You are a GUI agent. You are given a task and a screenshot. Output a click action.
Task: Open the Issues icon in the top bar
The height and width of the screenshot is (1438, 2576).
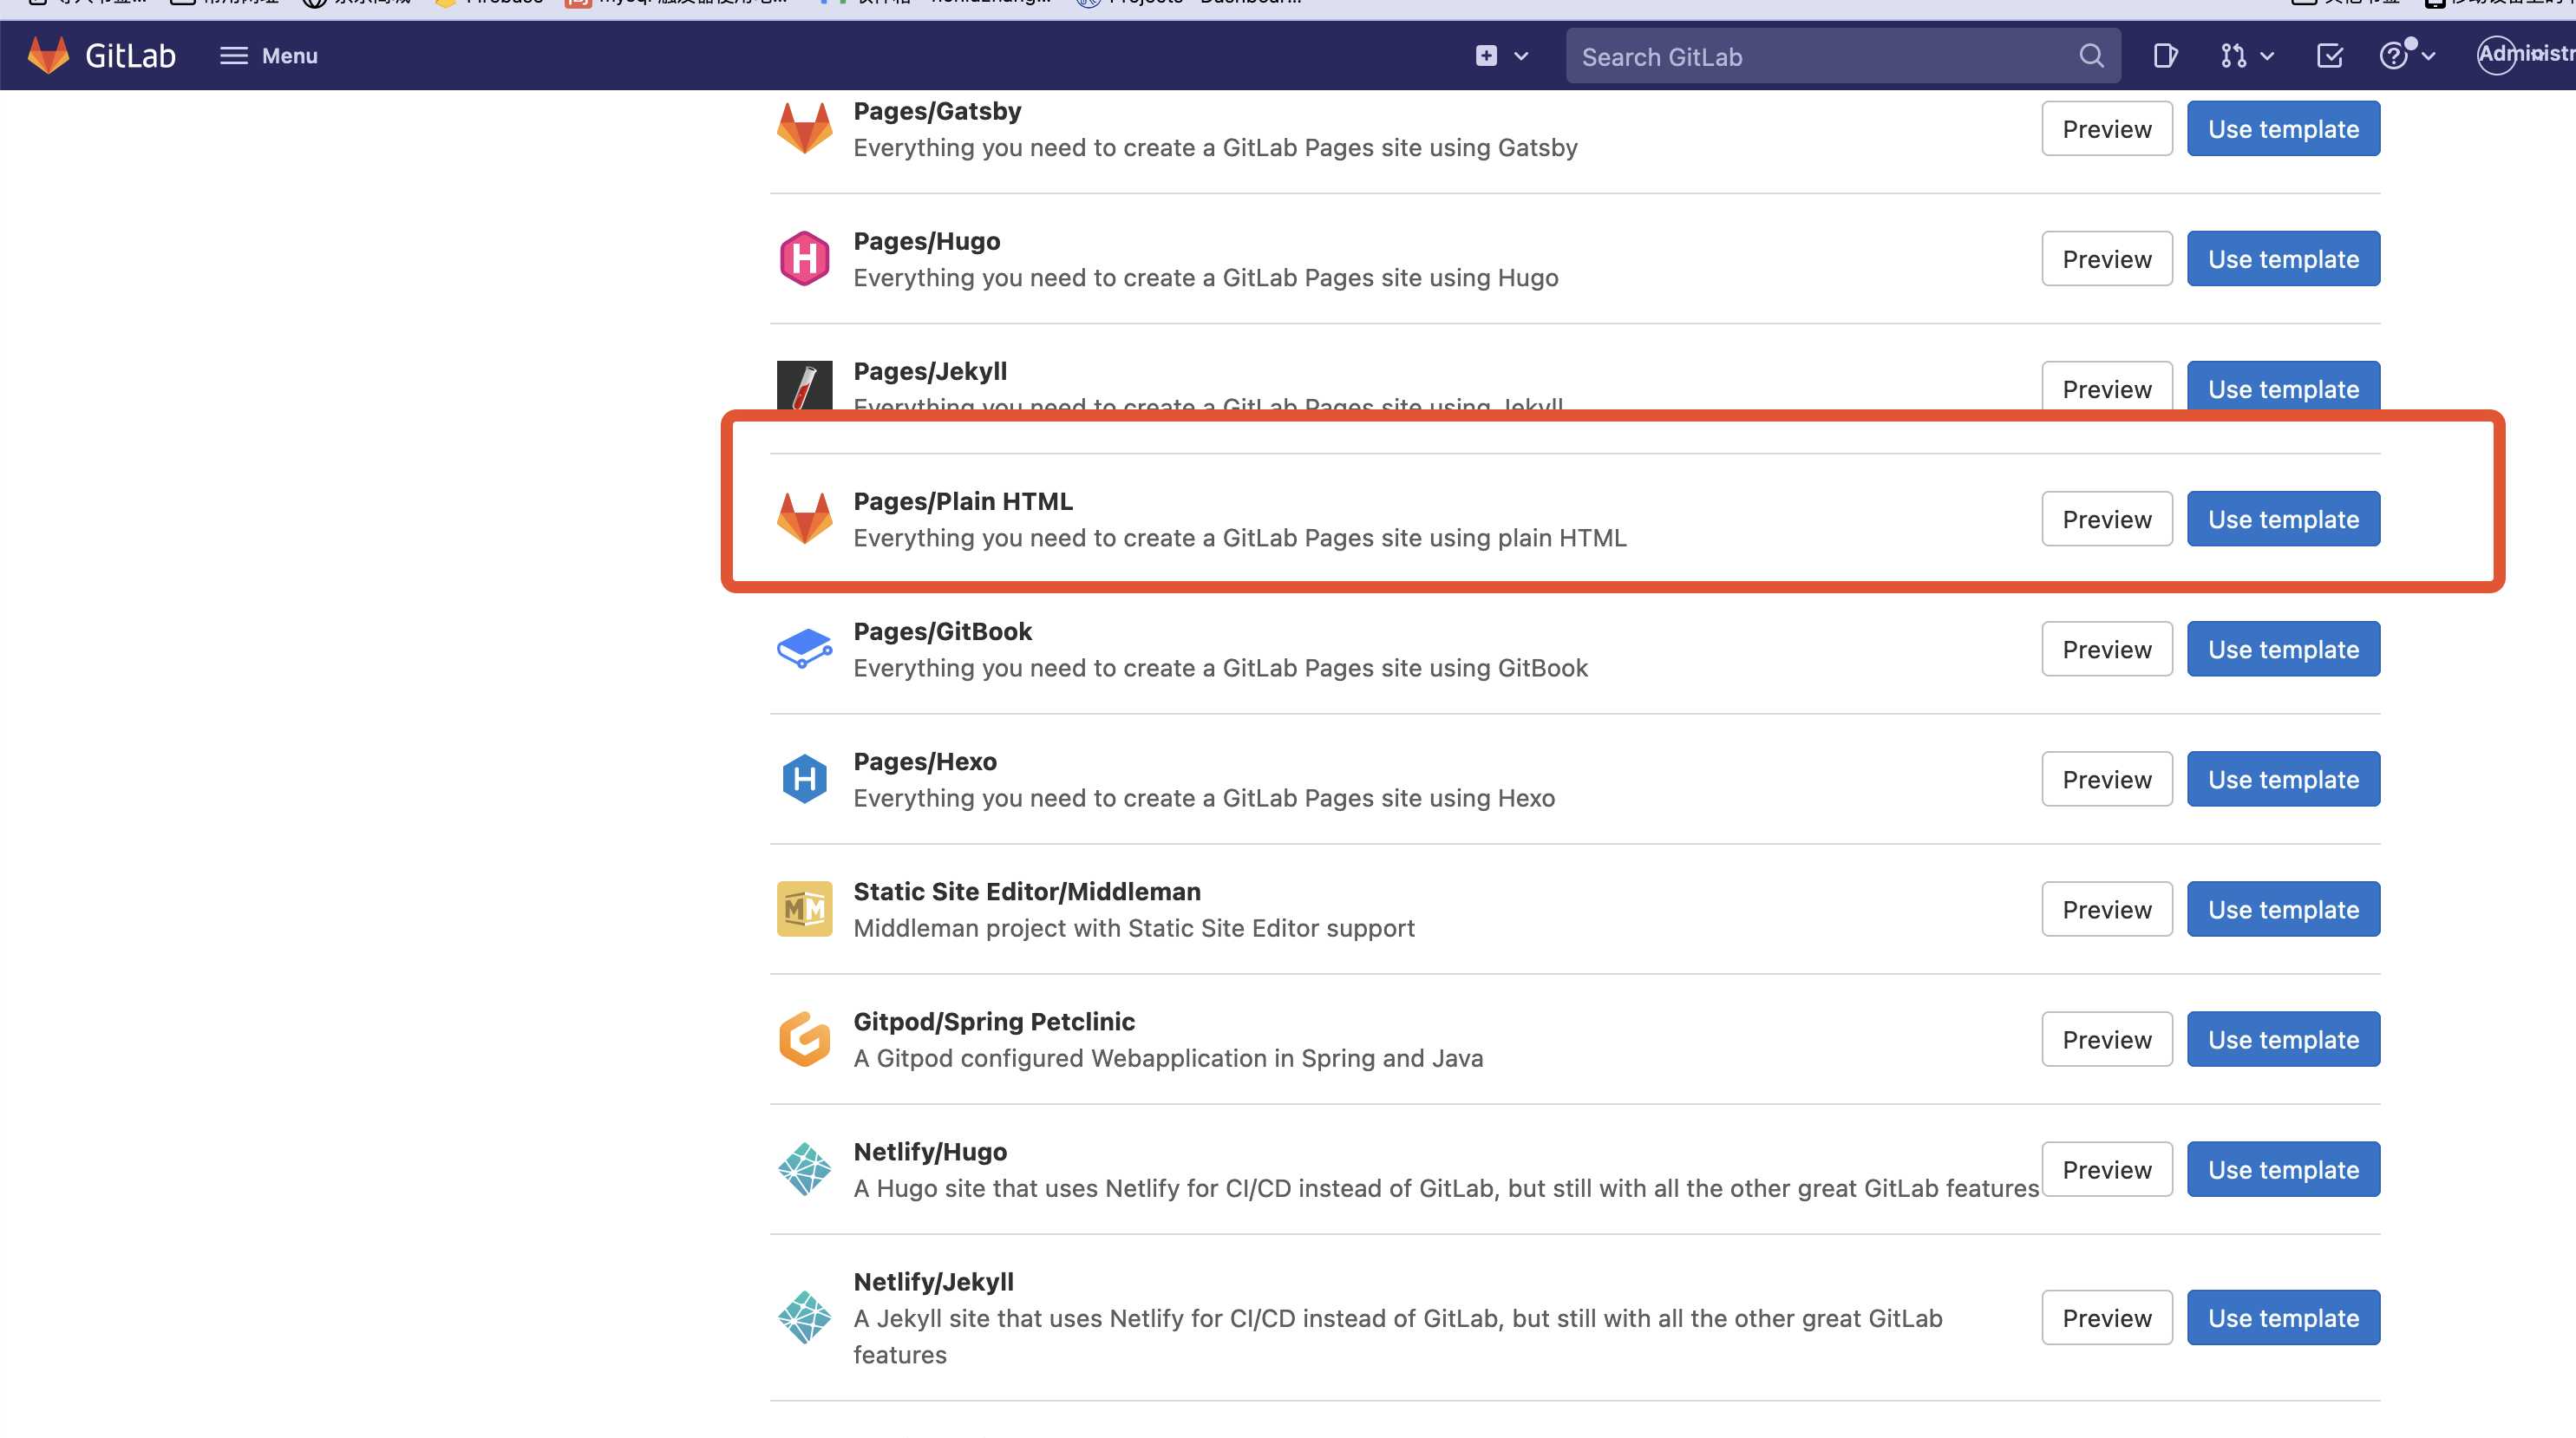[2164, 56]
